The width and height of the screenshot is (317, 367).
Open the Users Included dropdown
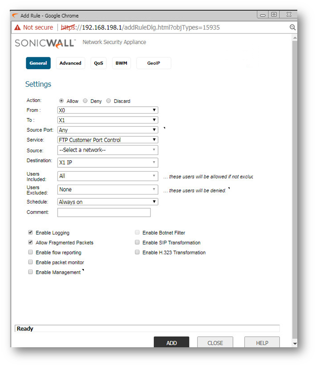point(108,176)
